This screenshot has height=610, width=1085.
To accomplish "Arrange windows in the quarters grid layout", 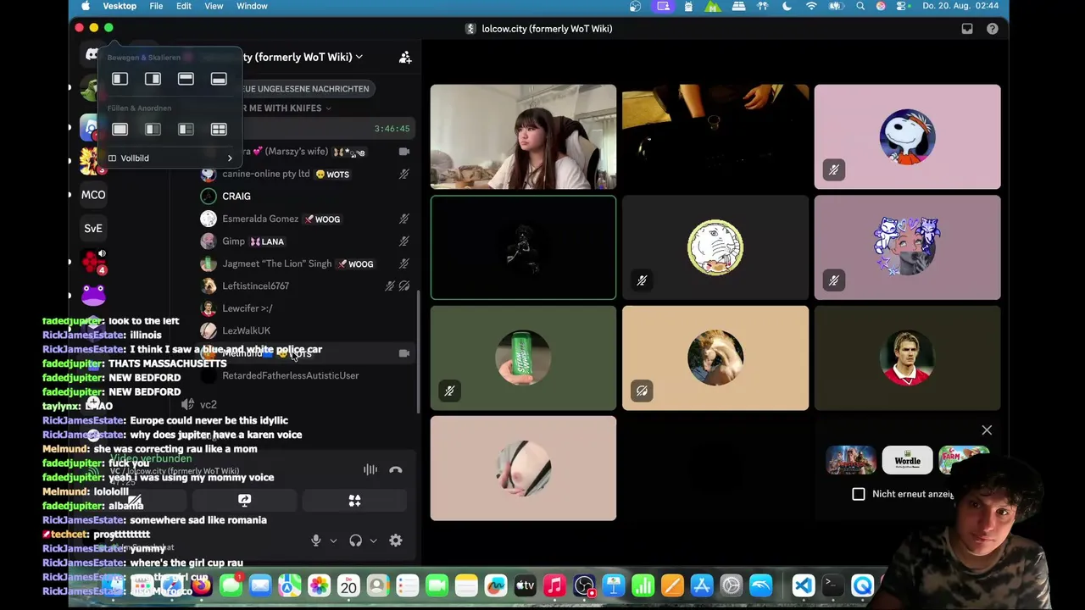I will point(219,130).
